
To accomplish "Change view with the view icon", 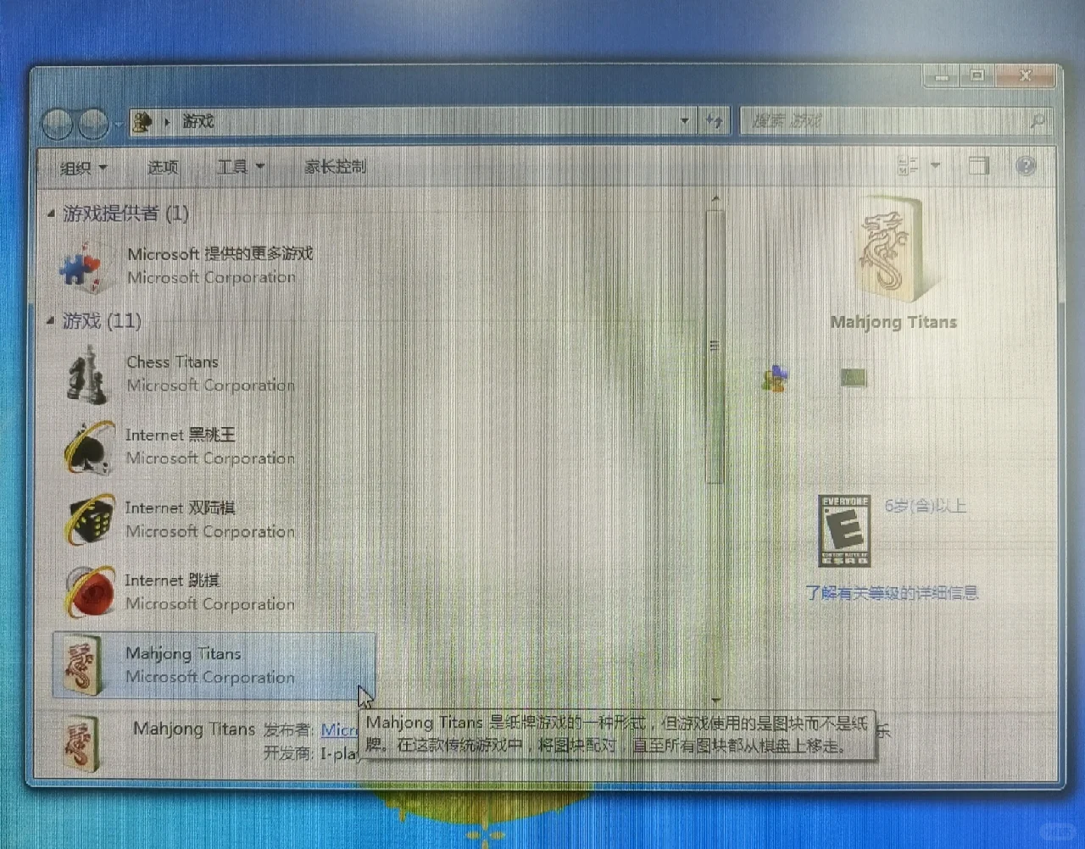I will click(908, 165).
